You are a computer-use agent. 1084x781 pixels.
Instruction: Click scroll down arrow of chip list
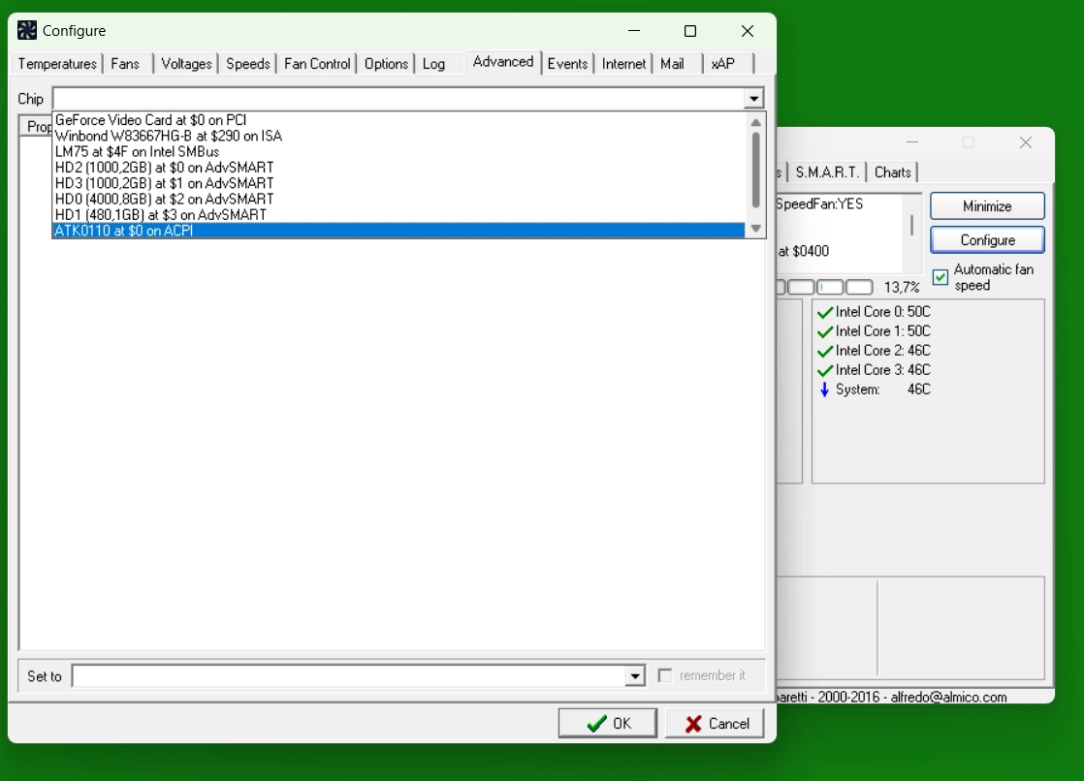pyautogui.click(x=755, y=228)
